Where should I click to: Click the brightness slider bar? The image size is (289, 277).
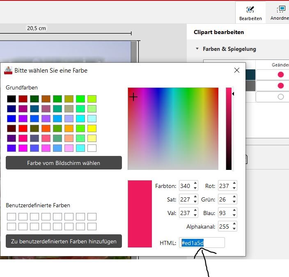[x=229, y=128]
